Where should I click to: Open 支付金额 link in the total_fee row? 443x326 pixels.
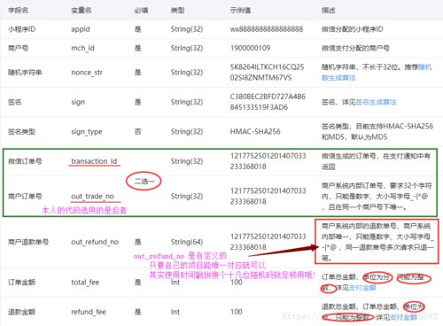pyautogui.click(x=362, y=288)
